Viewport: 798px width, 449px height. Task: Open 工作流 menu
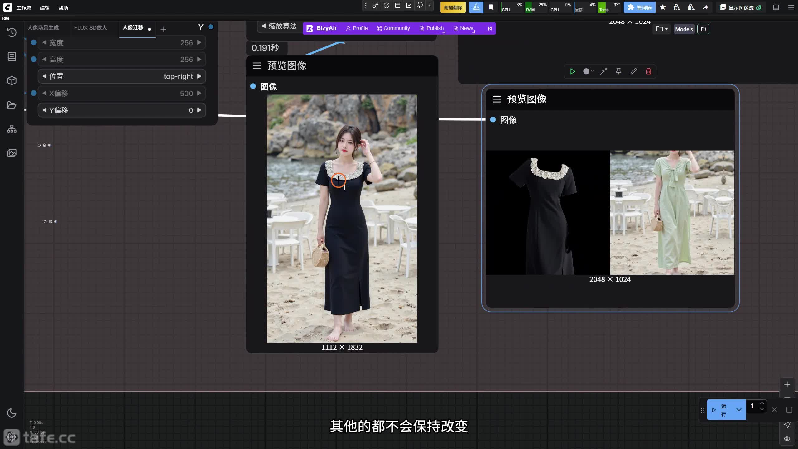click(x=24, y=8)
